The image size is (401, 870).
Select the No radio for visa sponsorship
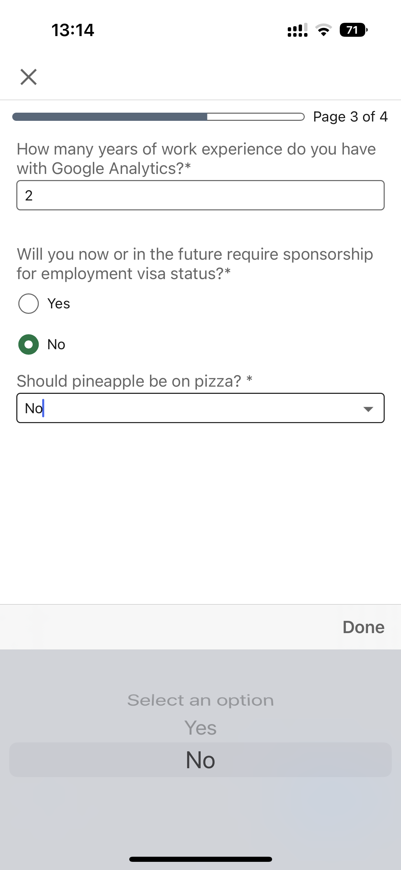pos(29,344)
